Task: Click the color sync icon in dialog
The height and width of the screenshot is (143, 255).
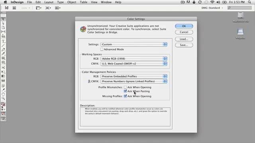Action: (83, 29)
